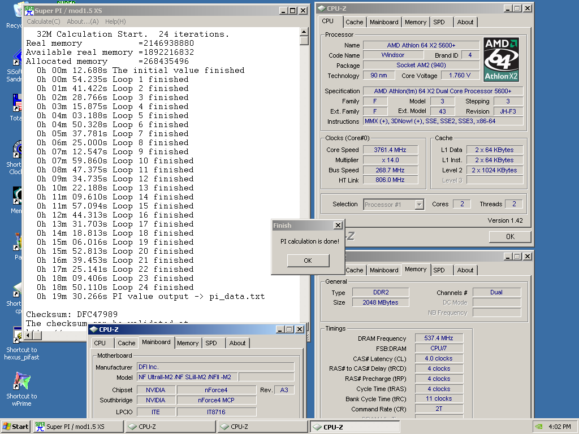579x434 pixels.
Task: Activate the first CPU-Z taskbar button
Action: pyautogui.click(x=171, y=427)
